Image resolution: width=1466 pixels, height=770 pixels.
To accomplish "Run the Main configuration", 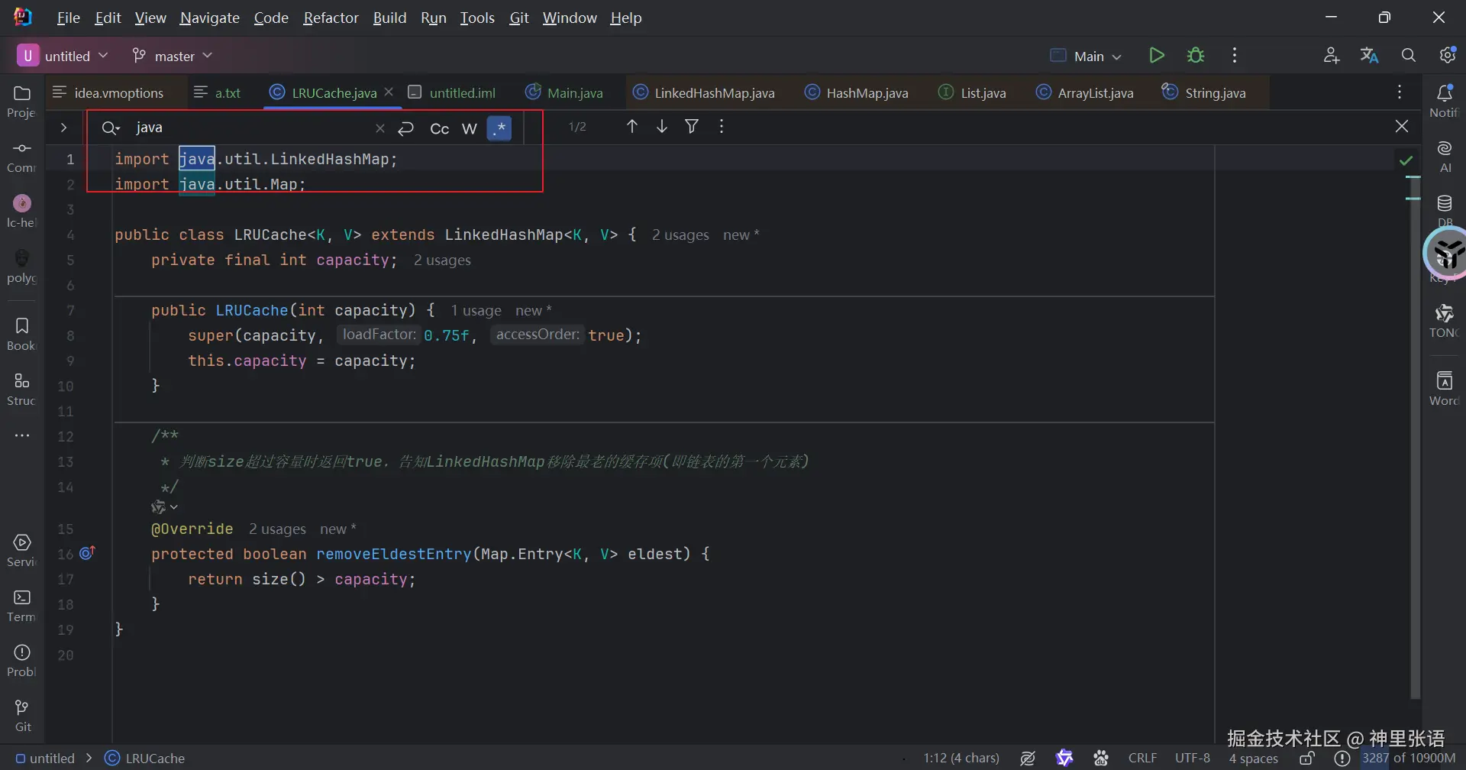I will (x=1156, y=56).
